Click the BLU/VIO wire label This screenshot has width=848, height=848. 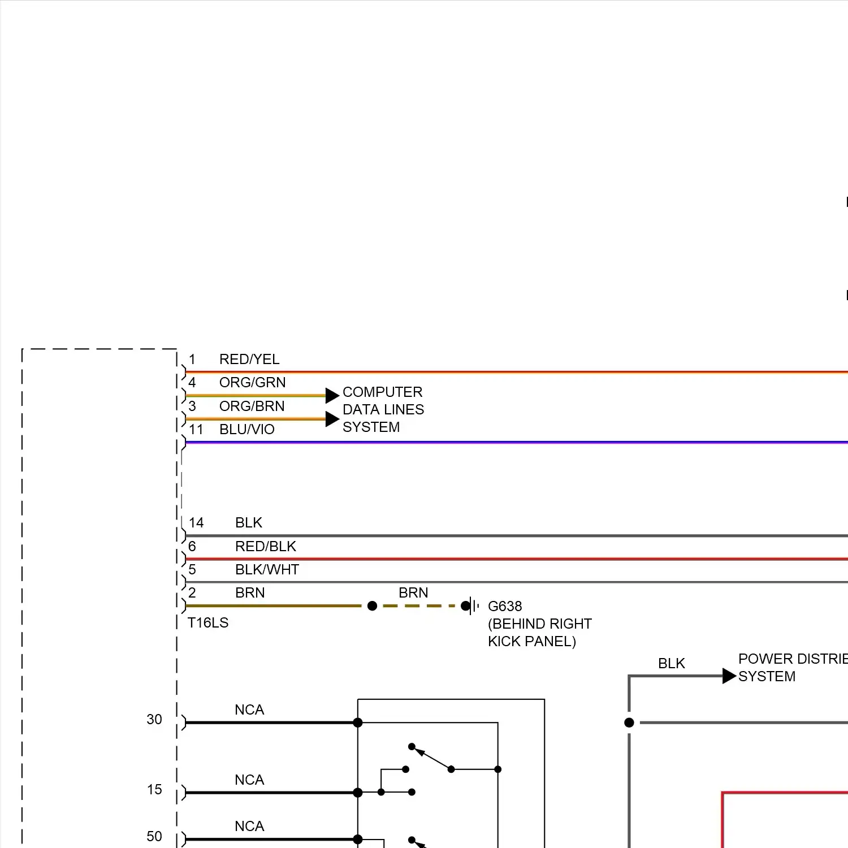[x=247, y=430]
